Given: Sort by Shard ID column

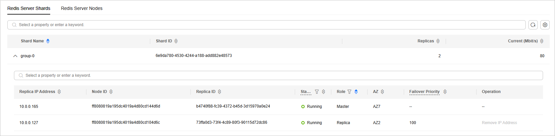Looking at the screenshot, I should (x=176, y=41).
